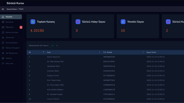Click T.C. Kimlik value 38038855048
The width and height of the screenshot is (184, 103).
click(x=109, y=57)
